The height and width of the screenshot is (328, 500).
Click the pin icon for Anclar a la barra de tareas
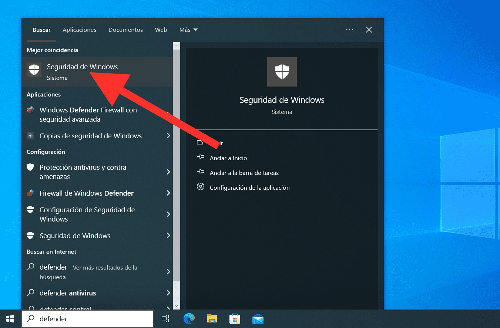[x=201, y=172]
